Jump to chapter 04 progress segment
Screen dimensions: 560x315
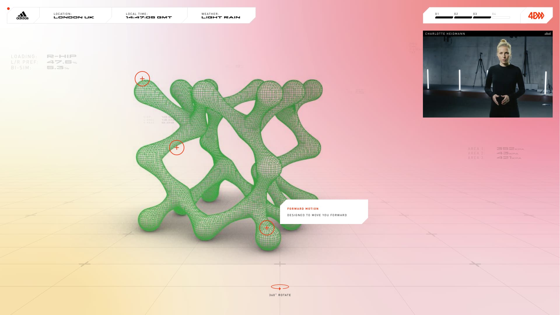501,17
